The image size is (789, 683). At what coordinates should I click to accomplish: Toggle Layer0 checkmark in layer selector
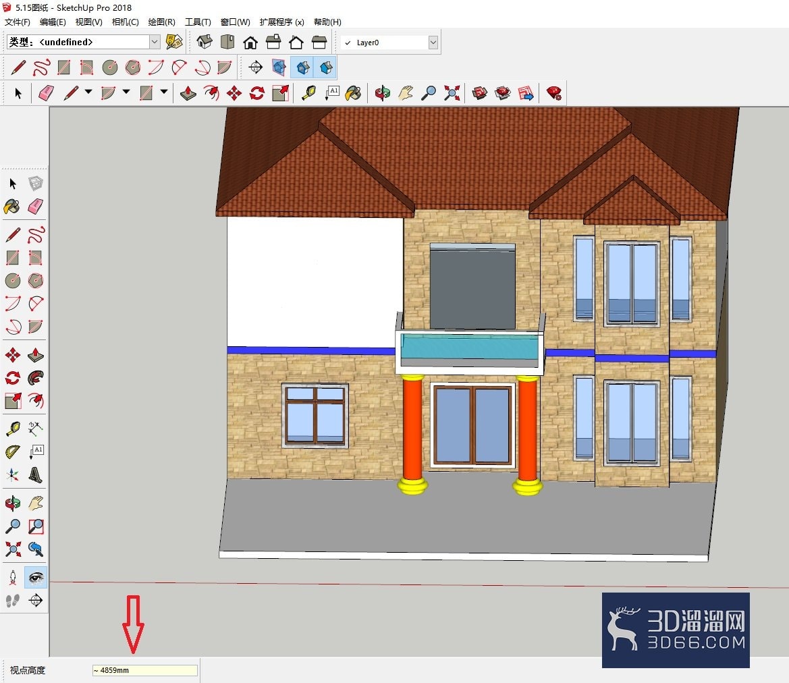[348, 43]
